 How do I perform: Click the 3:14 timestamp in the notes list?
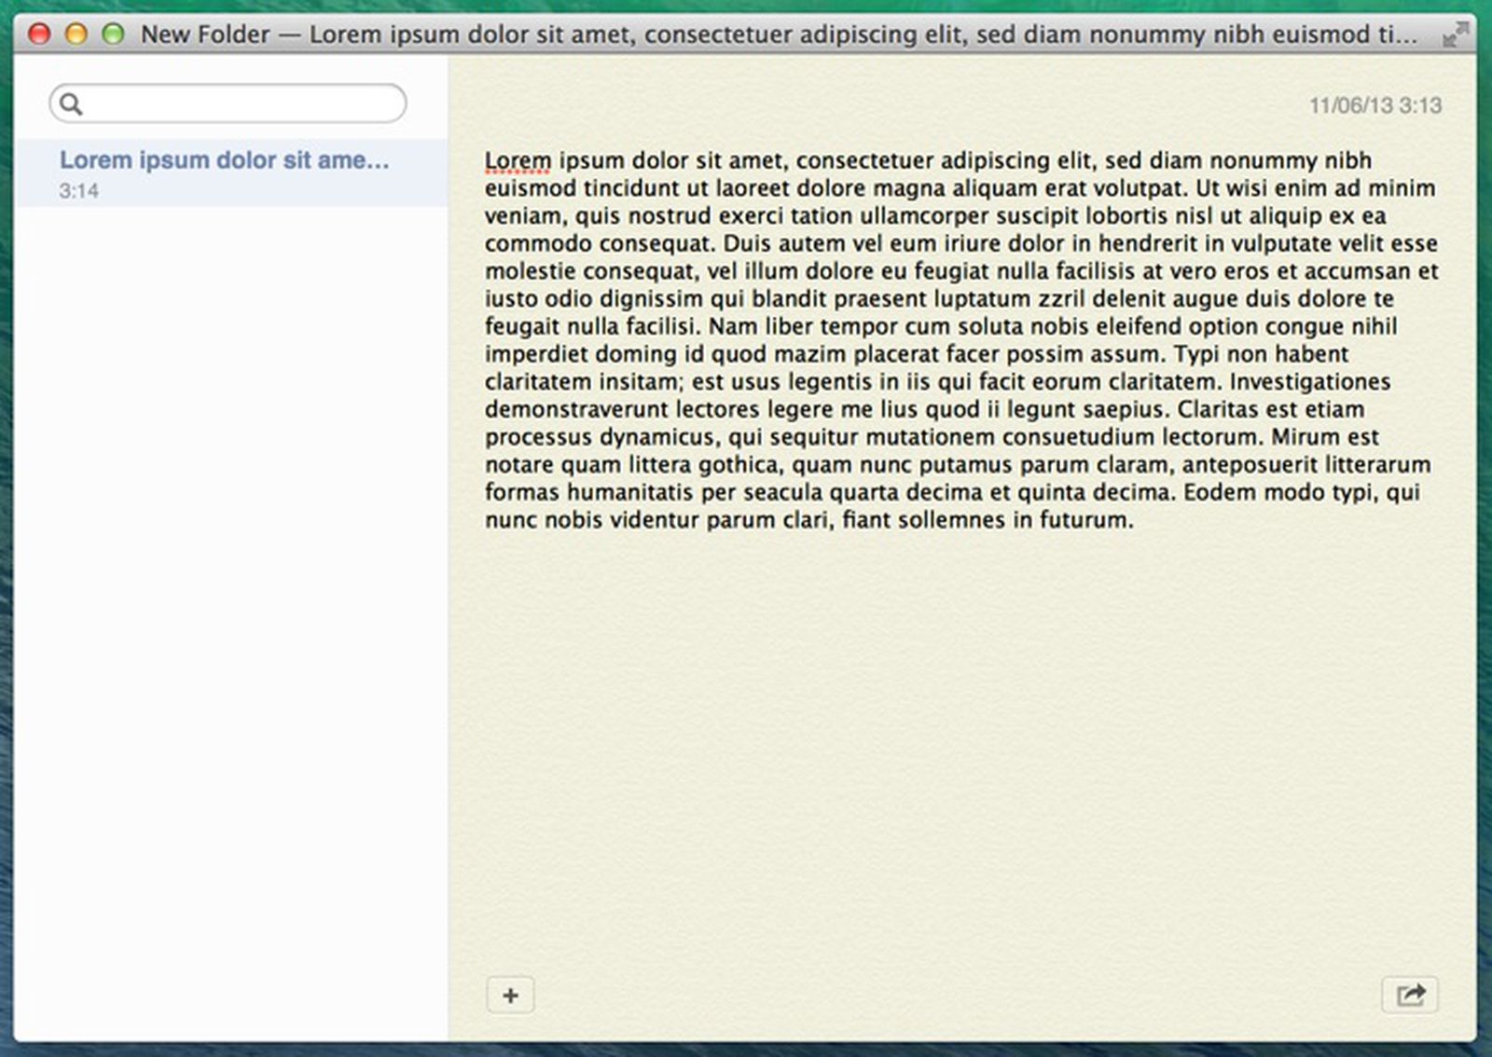[78, 191]
